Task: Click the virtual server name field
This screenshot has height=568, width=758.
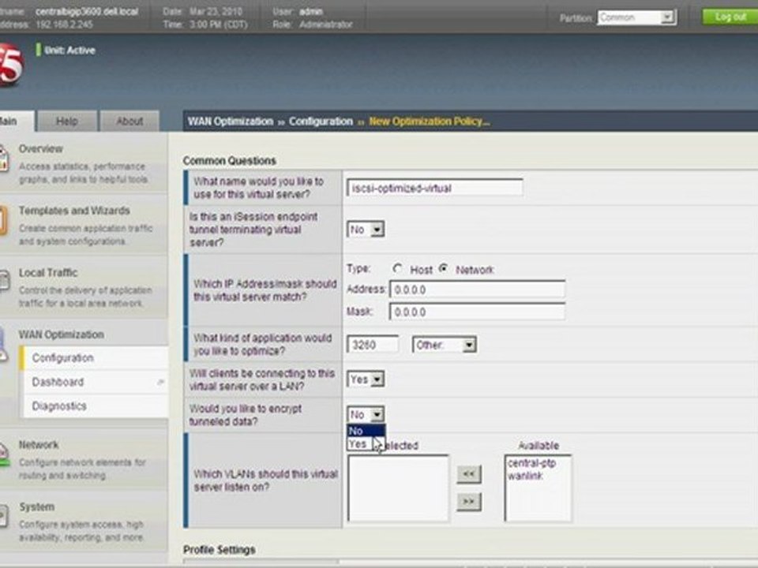Action: 434,188
